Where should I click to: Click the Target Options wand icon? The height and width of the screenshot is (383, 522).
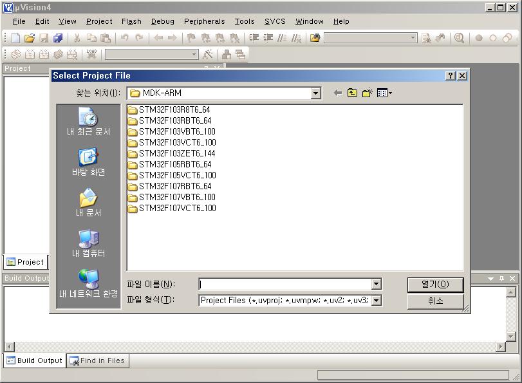click(x=208, y=54)
